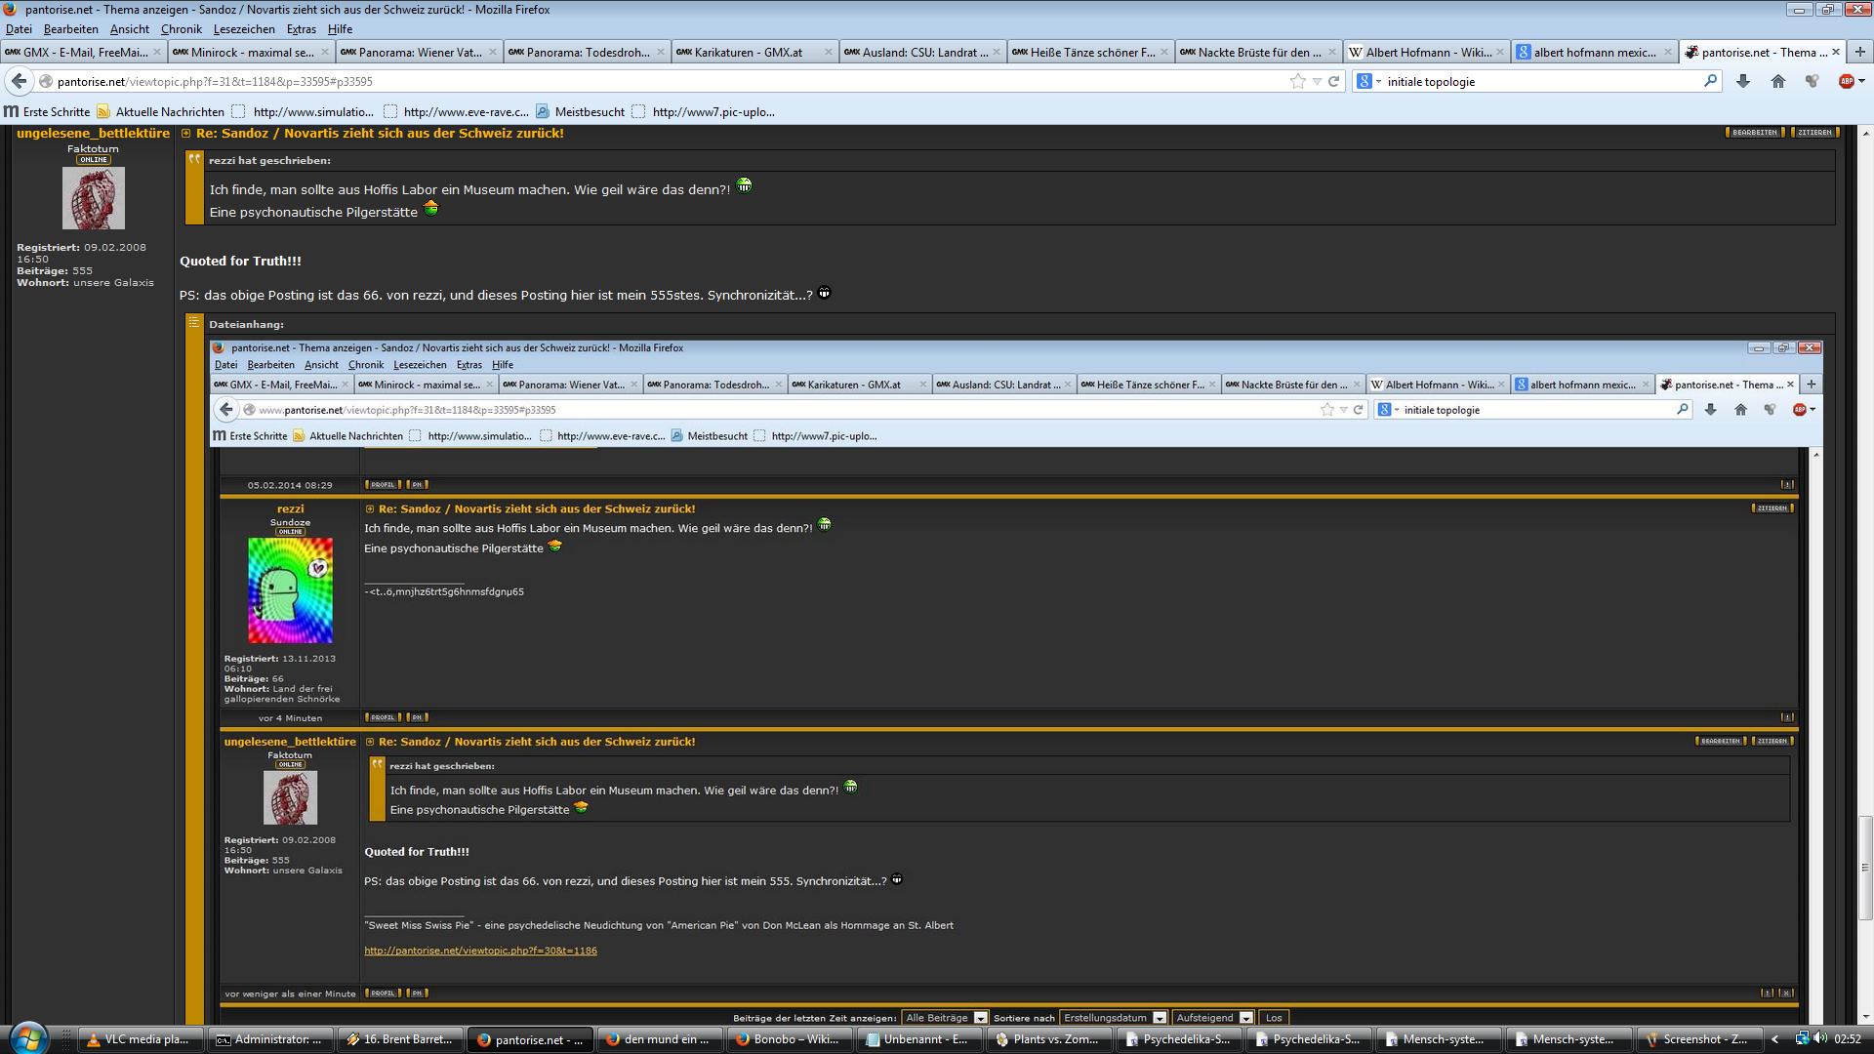Close the Karikaturen GMX.at tab
The width and height of the screenshot is (1874, 1054).
click(828, 52)
